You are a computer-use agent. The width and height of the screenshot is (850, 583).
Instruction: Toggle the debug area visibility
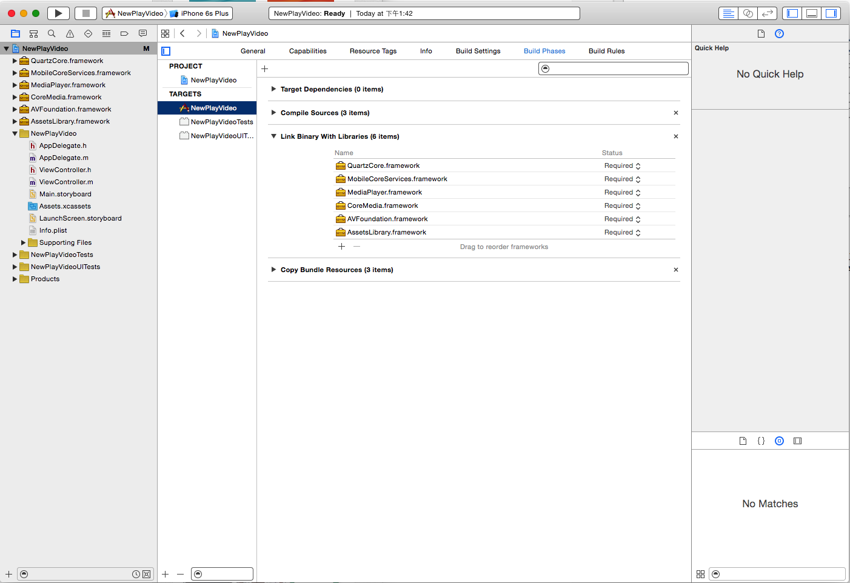pyautogui.click(x=812, y=13)
